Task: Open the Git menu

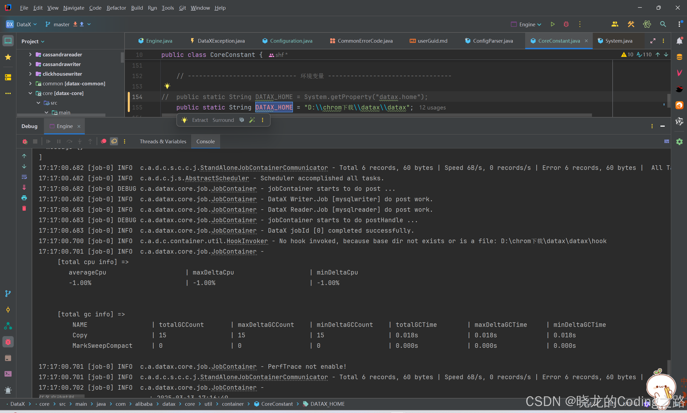Action: tap(182, 8)
